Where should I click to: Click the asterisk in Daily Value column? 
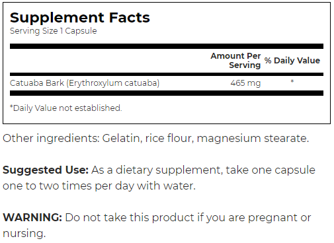292,81
